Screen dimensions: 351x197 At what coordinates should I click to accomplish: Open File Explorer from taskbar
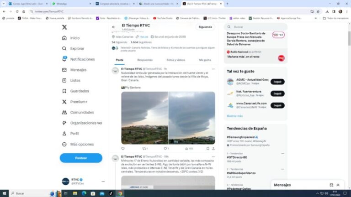(75, 193)
